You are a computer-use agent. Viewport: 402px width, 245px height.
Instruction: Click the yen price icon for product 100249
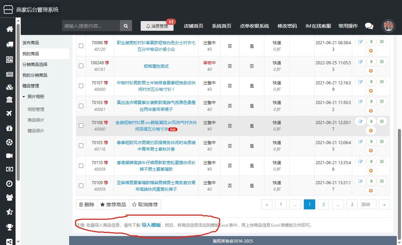pos(371,62)
